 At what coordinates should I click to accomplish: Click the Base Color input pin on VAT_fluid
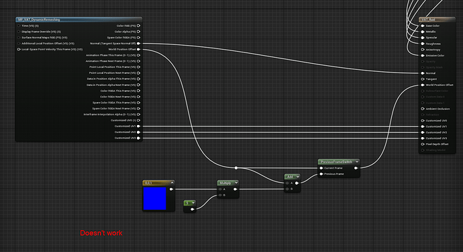point(423,26)
